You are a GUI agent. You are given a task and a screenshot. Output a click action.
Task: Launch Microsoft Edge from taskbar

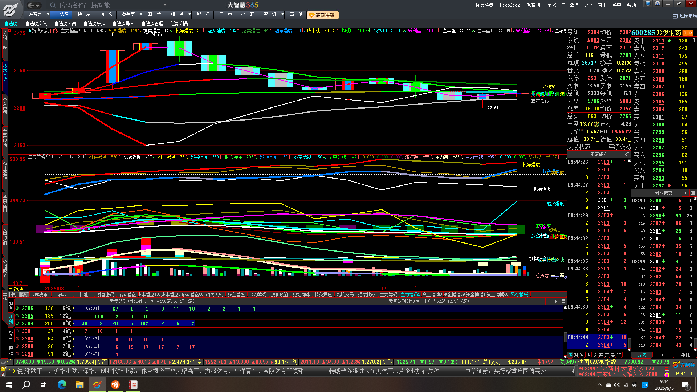[x=62, y=385]
